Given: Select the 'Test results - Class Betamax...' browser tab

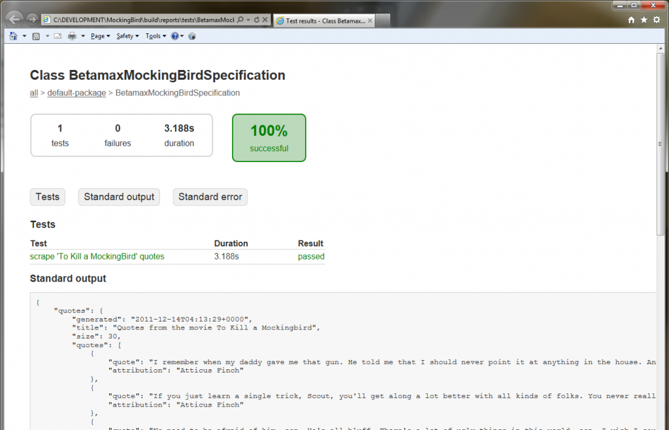Looking at the screenshot, I should coord(324,20).
